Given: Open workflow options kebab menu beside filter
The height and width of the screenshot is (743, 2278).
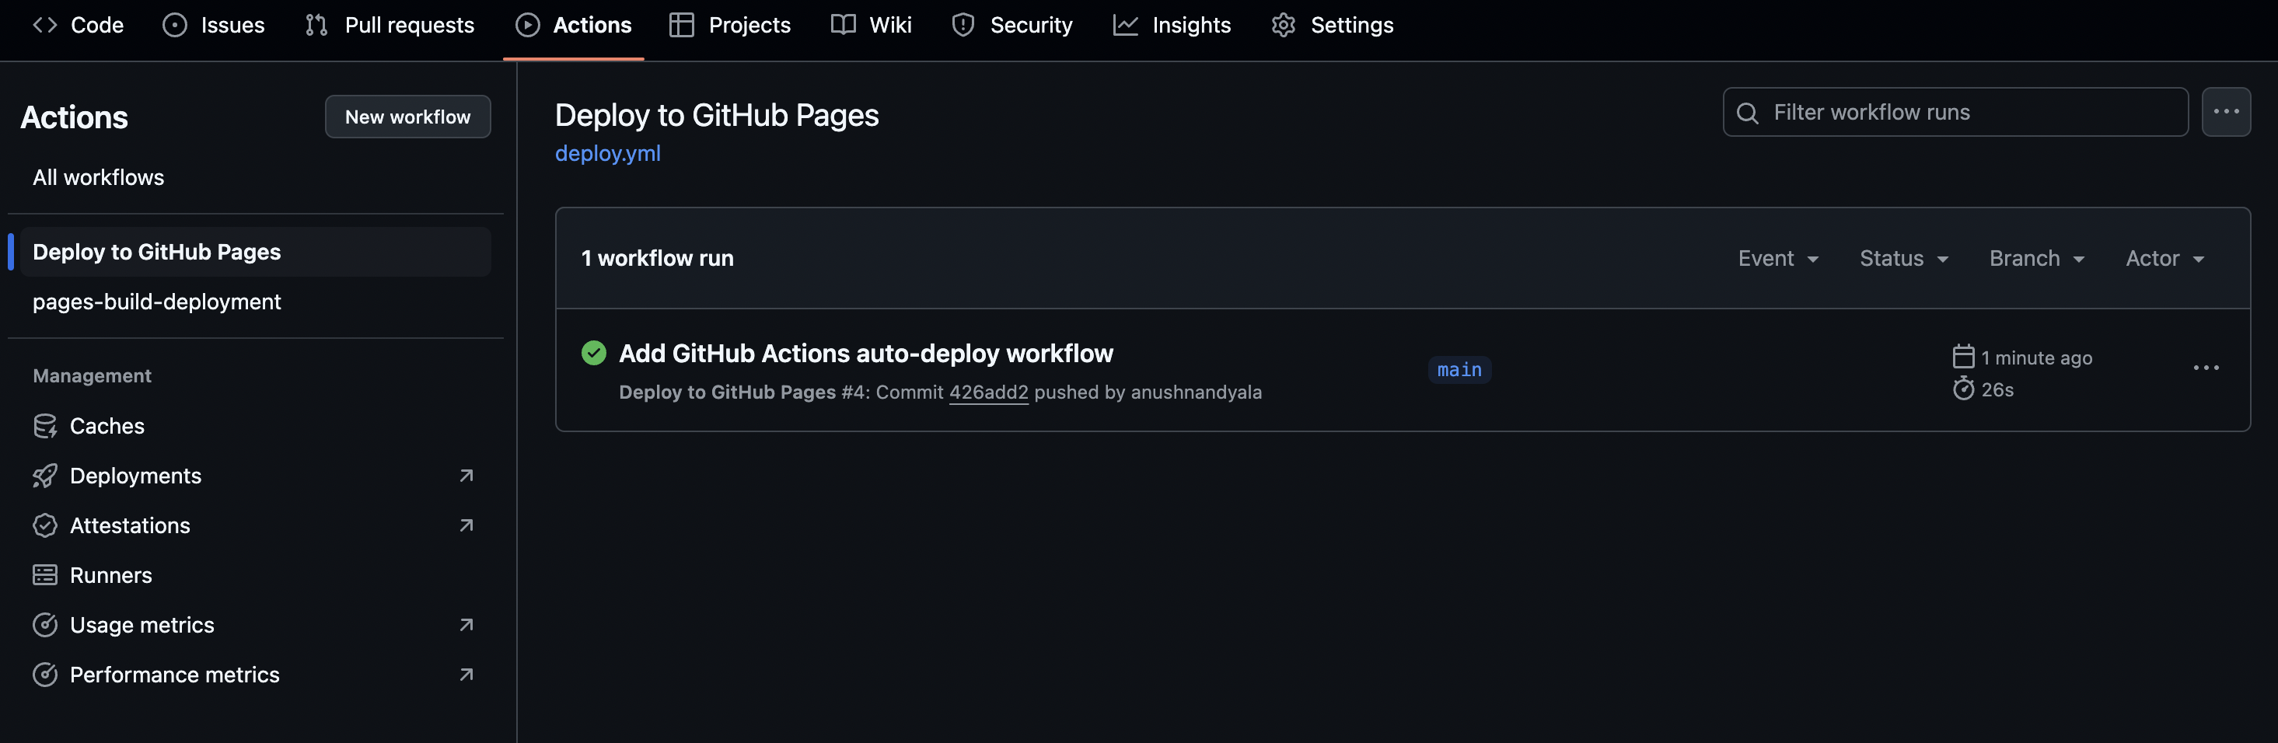Looking at the screenshot, I should [x=2226, y=113].
